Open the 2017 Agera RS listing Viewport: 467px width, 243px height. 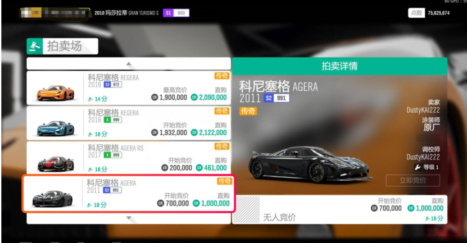pos(129,158)
